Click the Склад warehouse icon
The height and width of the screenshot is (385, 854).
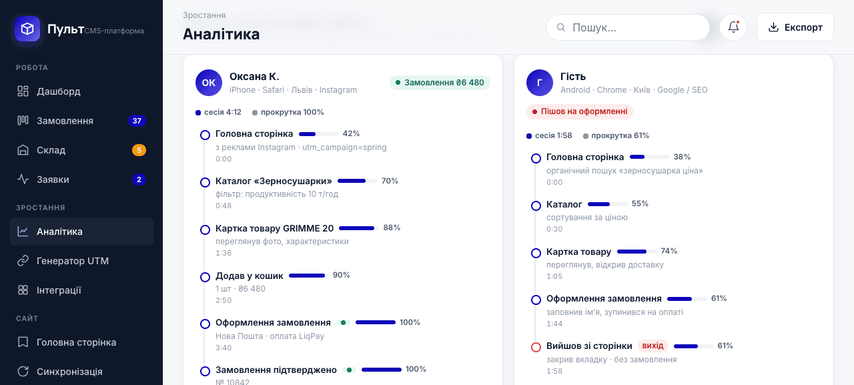(x=23, y=150)
